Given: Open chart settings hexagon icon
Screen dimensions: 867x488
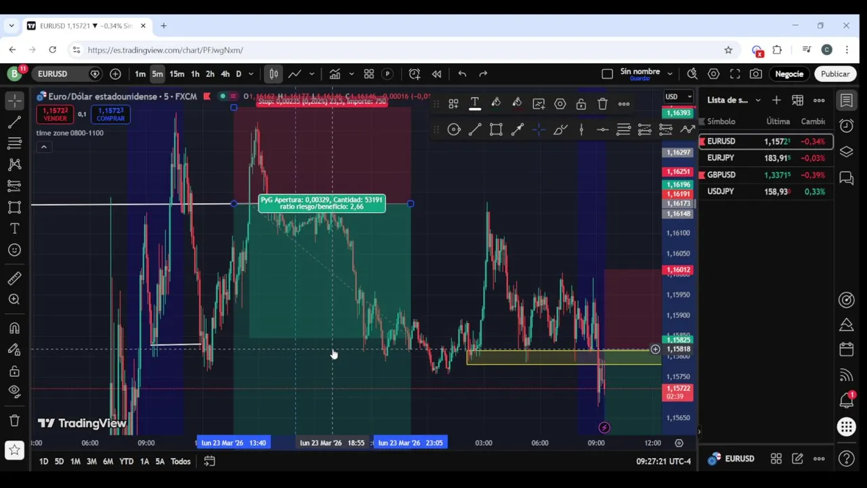Looking at the screenshot, I should coord(713,74).
